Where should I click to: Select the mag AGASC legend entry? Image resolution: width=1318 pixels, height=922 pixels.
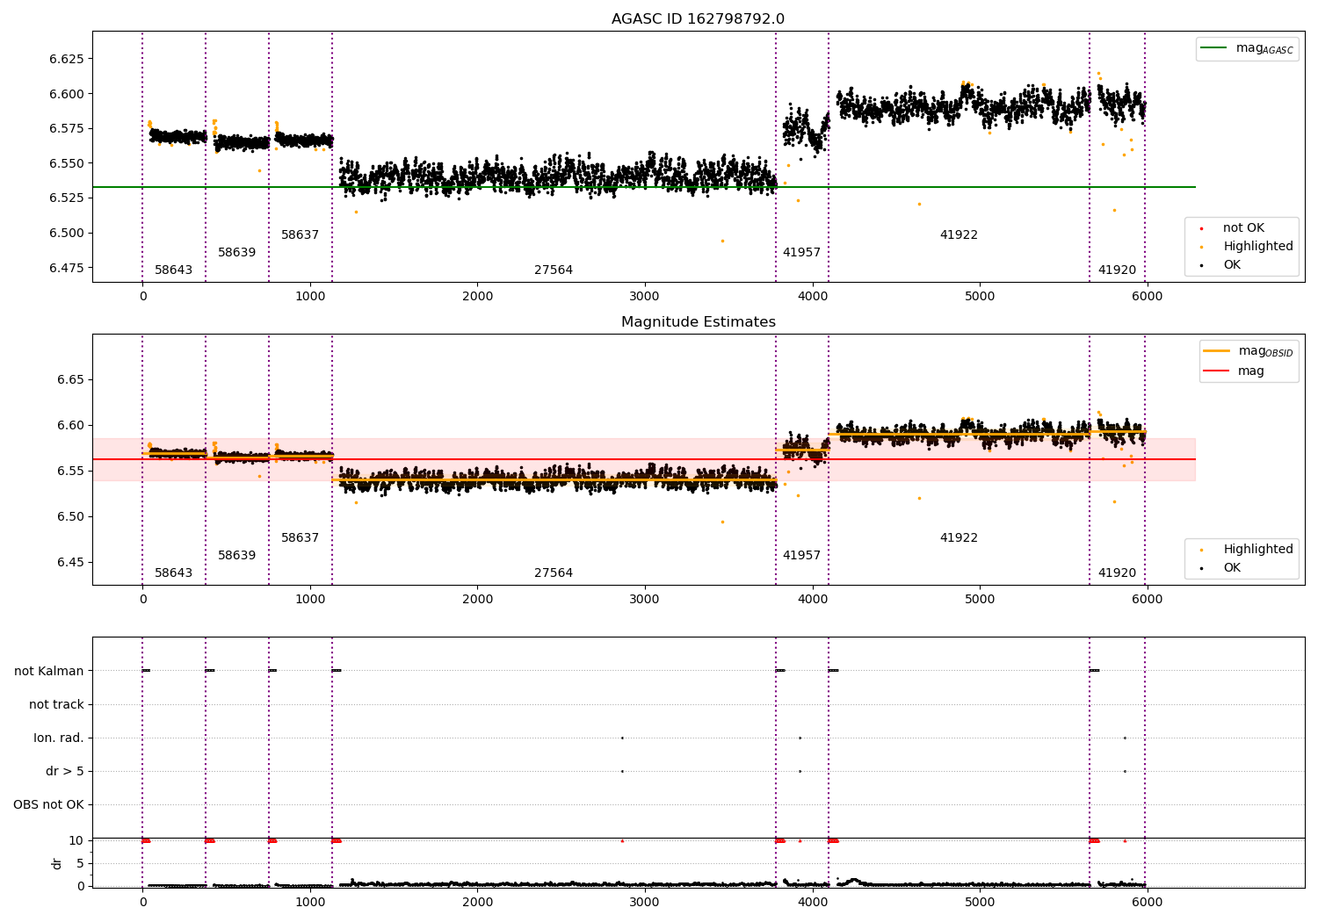click(x=1247, y=48)
